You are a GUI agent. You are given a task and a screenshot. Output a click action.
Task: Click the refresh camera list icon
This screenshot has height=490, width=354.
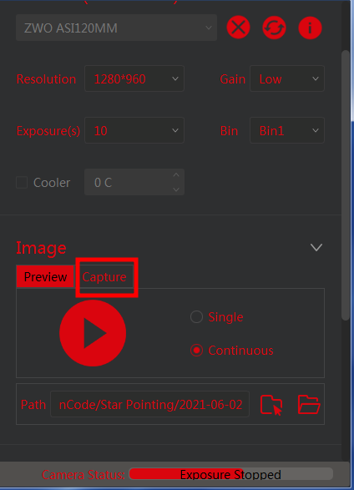coord(275,28)
